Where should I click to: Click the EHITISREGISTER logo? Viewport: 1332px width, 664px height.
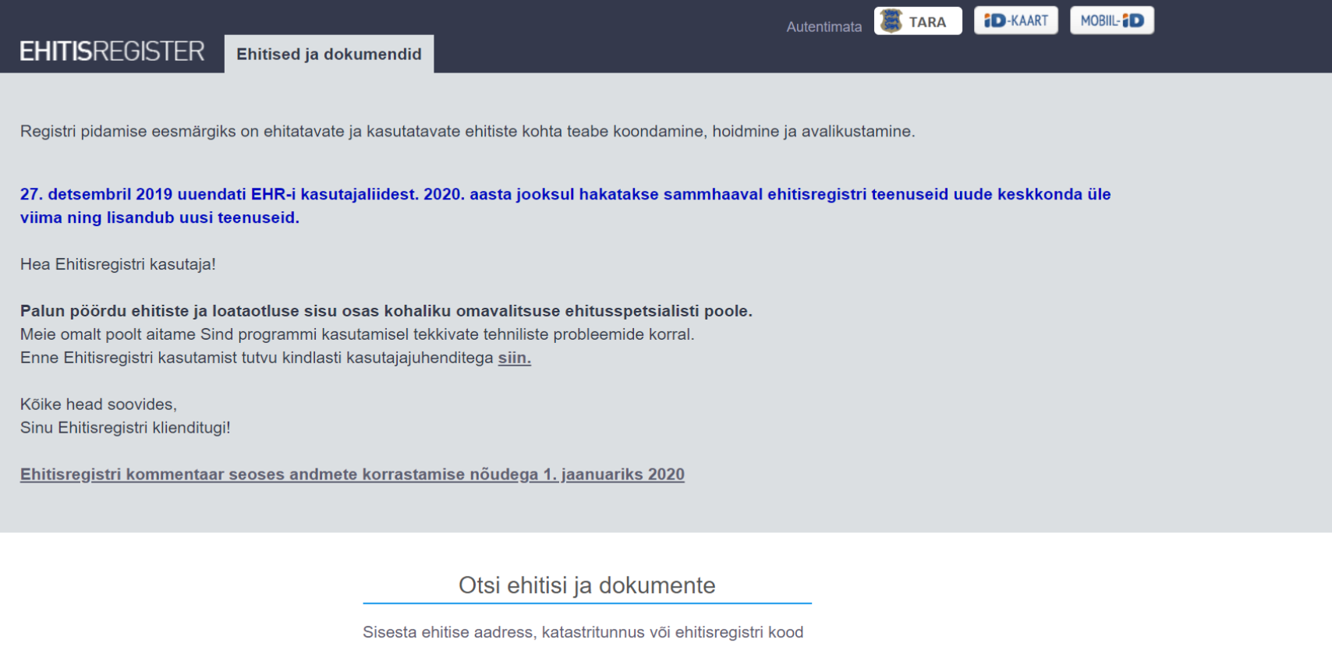[112, 51]
